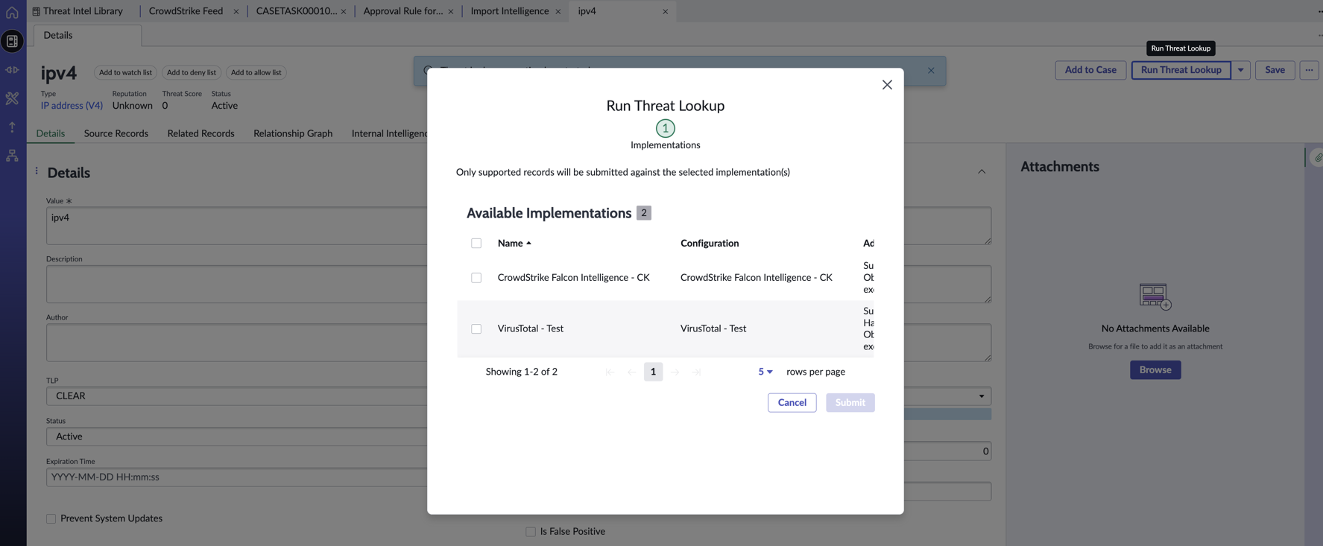Browse for an attachment file

(x=1155, y=370)
